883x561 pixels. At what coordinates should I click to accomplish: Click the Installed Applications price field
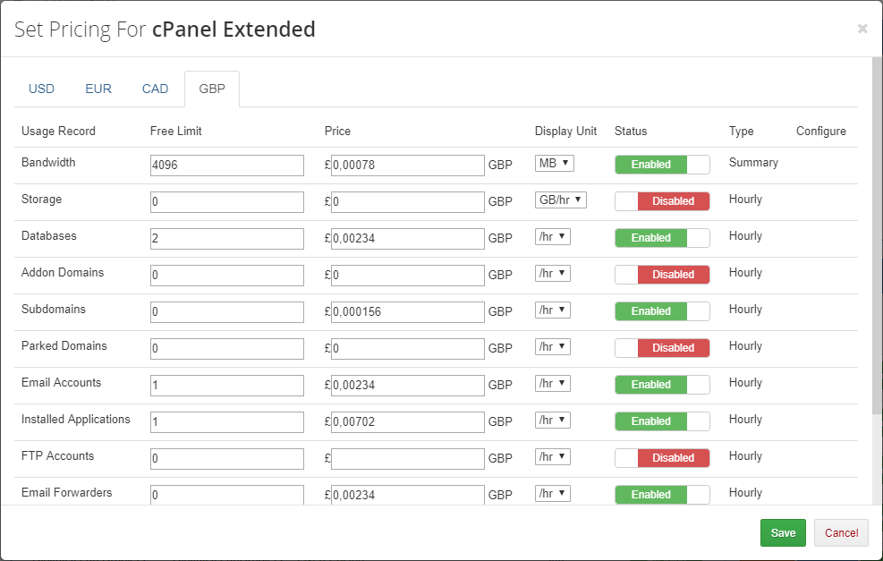click(x=408, y=422)
